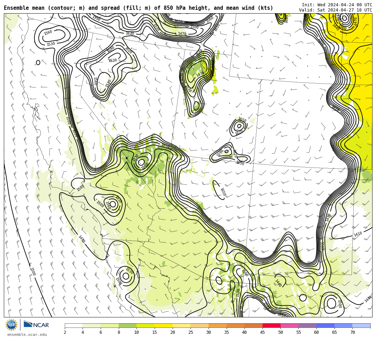The image size is (376, 339).
Task: Pick the pink 50–55 m colorbar swatch
Action: [x=289, y=325]
